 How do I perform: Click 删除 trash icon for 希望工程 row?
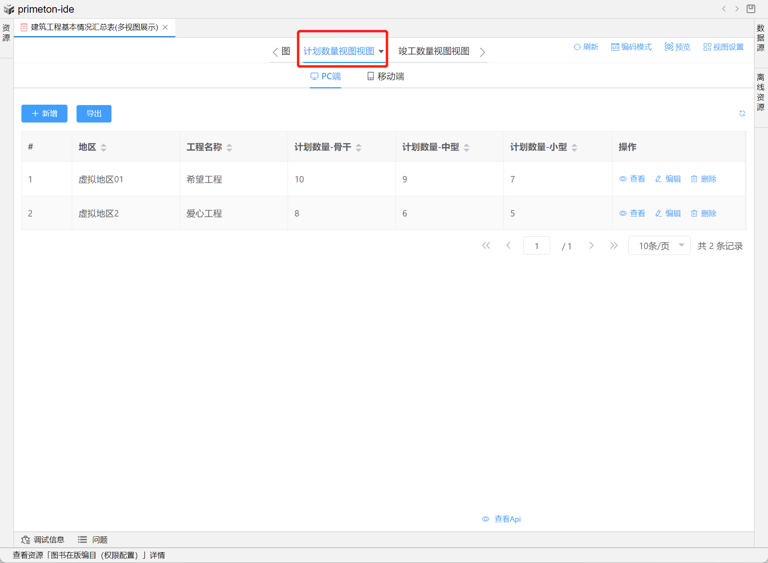(694, 179)
